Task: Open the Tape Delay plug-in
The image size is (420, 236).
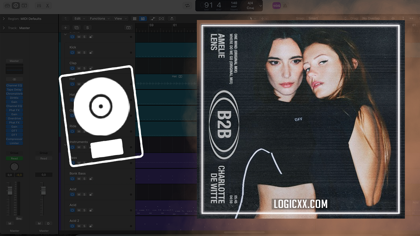Action: [x=14, y=89]
